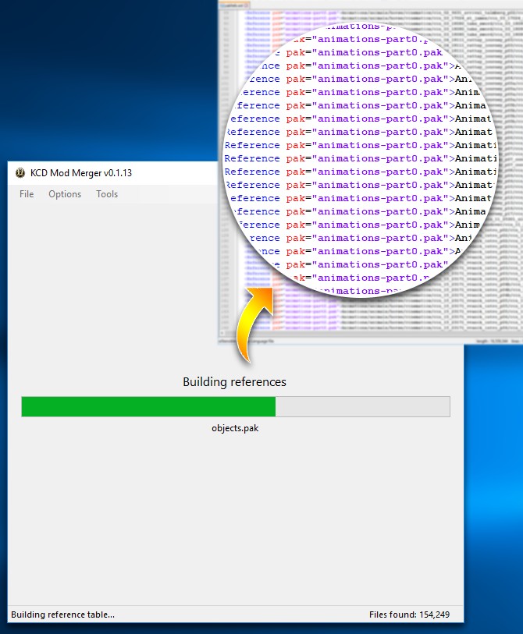This screenshot has width=523, height=634.
Task: Click the KCD Mod Merger app icon
Action: click(20, 173)
